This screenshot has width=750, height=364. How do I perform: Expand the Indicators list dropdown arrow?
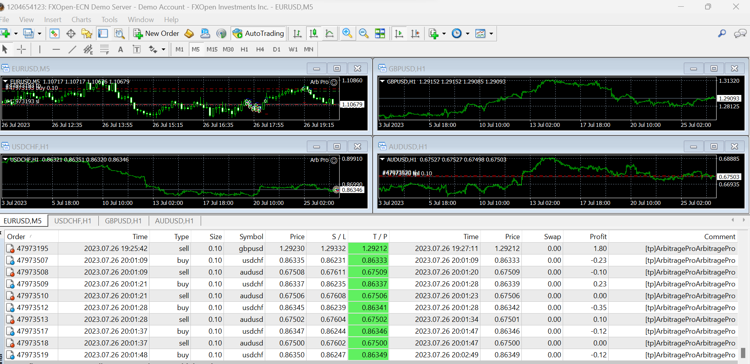(444, 33)
